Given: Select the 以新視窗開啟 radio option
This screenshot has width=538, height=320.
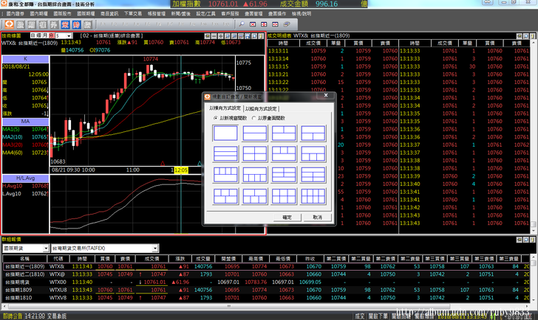Looking at the screenshot, I should (x=215, y=118).
